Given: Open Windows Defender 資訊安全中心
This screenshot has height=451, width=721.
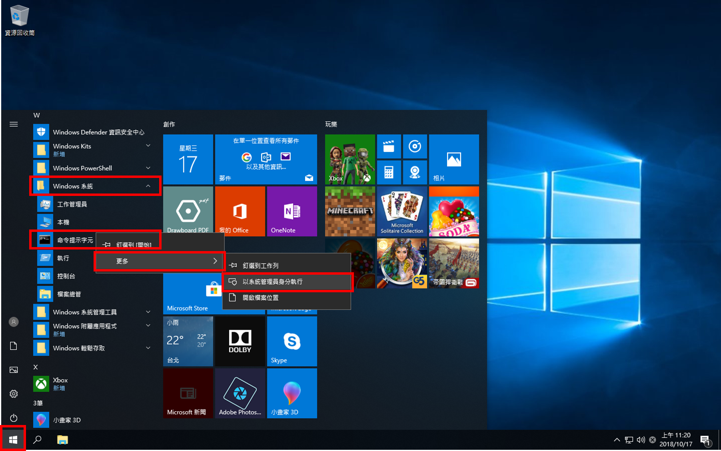Looking at the screenshot, I should tap(94, 132).
